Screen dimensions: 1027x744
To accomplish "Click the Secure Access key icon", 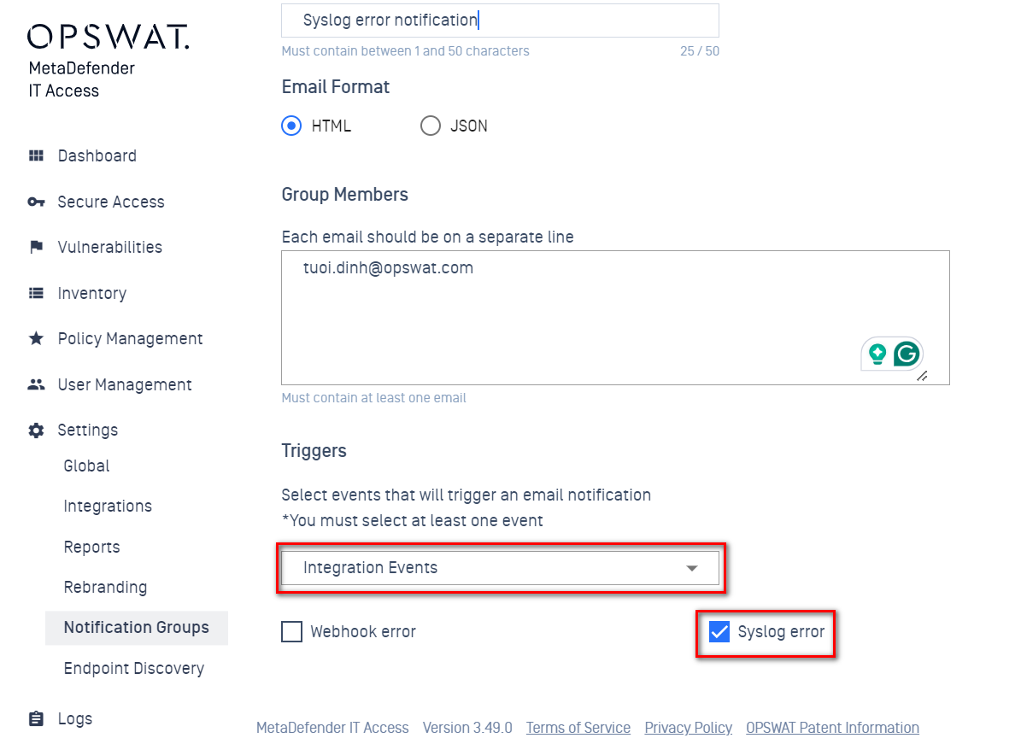I will (36, 202).
